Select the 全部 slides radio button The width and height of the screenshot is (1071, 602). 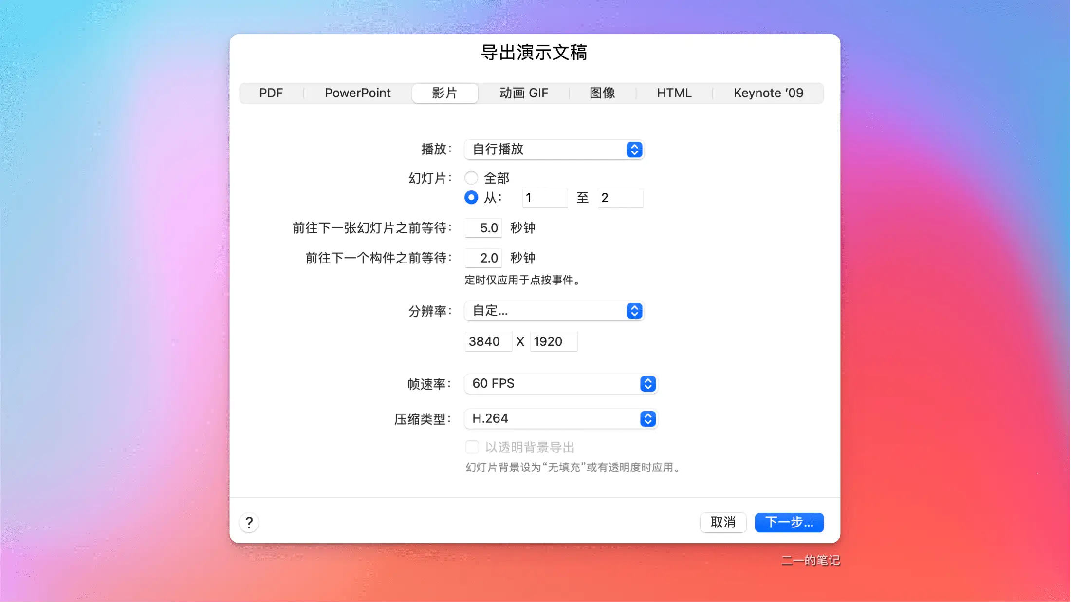tap(471, 178)
